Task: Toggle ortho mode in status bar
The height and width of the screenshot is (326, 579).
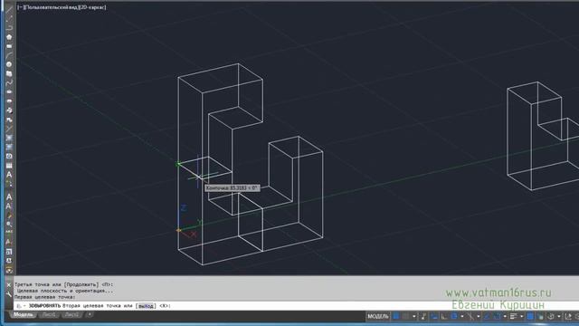Action: coord(444,316)
